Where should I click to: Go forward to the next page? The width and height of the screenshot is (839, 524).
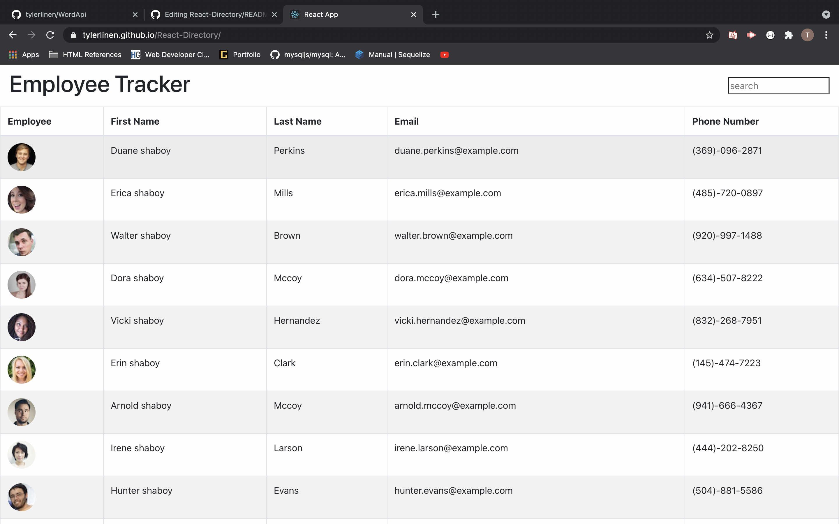(31, 35)
